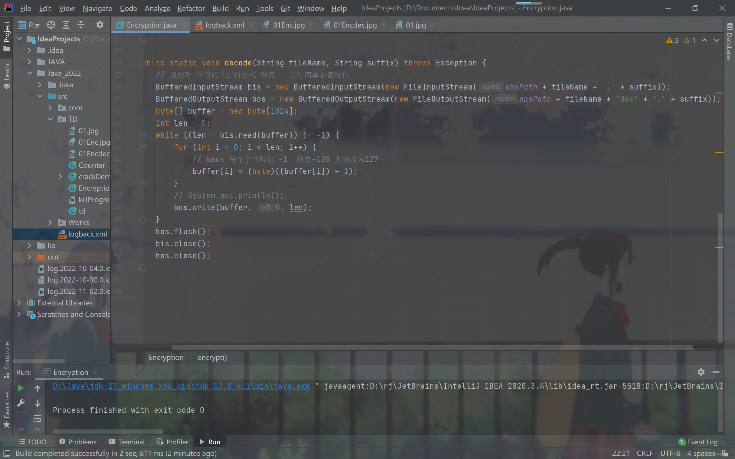Click the java.exe path link in console
This screenshot has width=735, height=459.
coord(181,386)
